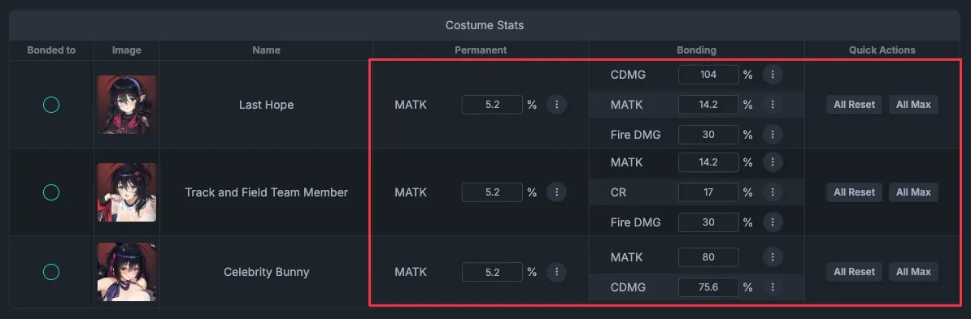This screenshot has height=319, width=971.
Task: Open three-dot menu for Track and Field permanent MATK
Action: point(556,192)
